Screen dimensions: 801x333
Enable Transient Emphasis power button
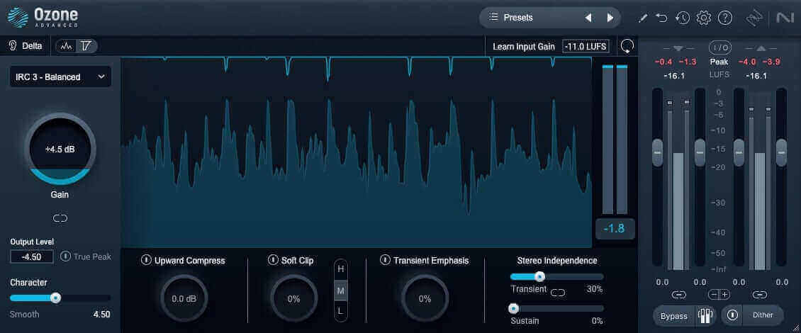click(385, 260)
